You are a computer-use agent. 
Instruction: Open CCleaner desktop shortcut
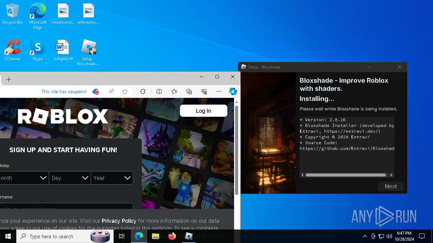pyautogui.click(x=13, y=51)
